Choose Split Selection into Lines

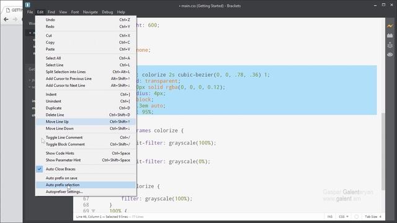pyautogui.click(x=86, y=72)
